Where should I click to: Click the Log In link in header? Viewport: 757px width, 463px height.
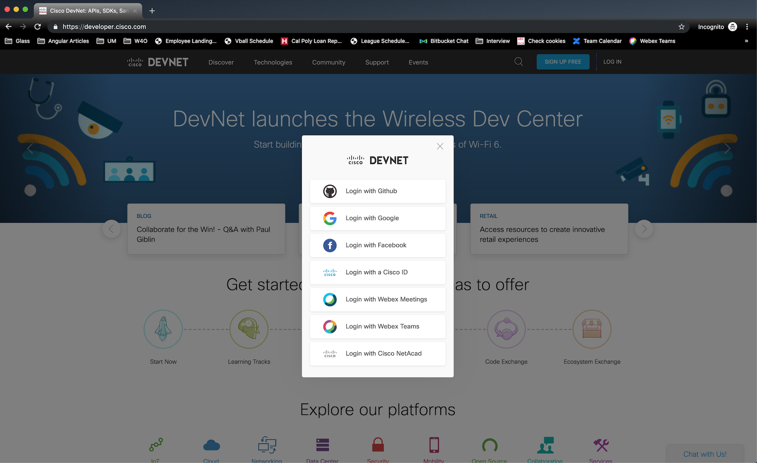(612, 62)
